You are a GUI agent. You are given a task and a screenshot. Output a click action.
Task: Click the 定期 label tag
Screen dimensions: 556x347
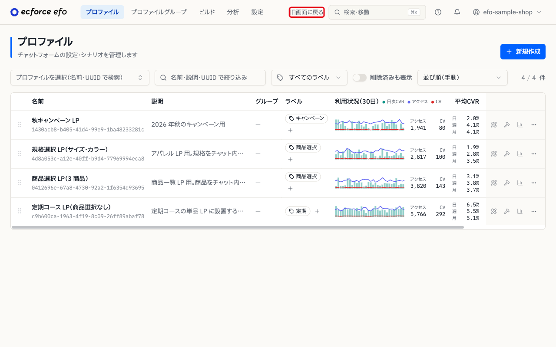pos(298,211)
